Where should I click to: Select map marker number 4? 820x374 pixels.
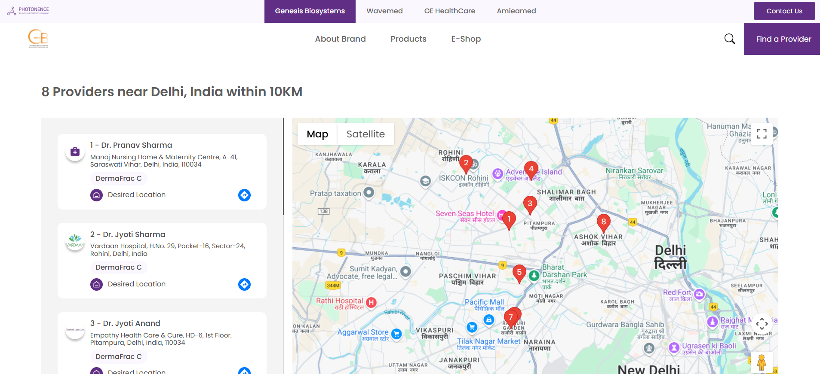[531, 170]
